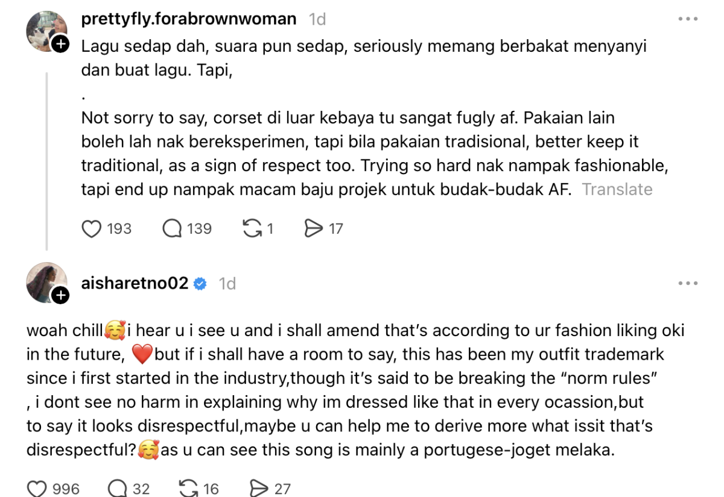Open prettyfly.forabrownwoman's profile picture
This screenshot has height=497, width=724.
coord(45,30)
